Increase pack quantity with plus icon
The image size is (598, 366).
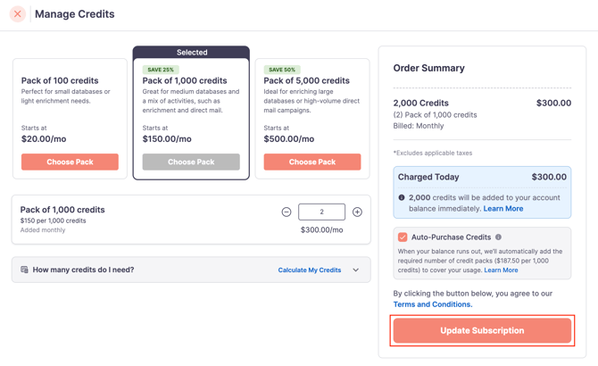[x=357, y=212]
